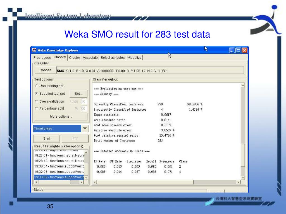
Task: Select the 19:33:09 functions.supportVector result
Action: (x=59, y=177)
